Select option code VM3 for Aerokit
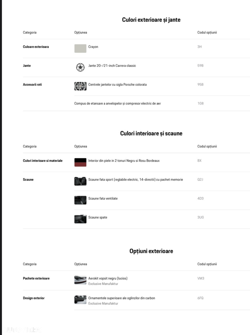The height and width of the screenshot is (335, 250). point(201,278)
